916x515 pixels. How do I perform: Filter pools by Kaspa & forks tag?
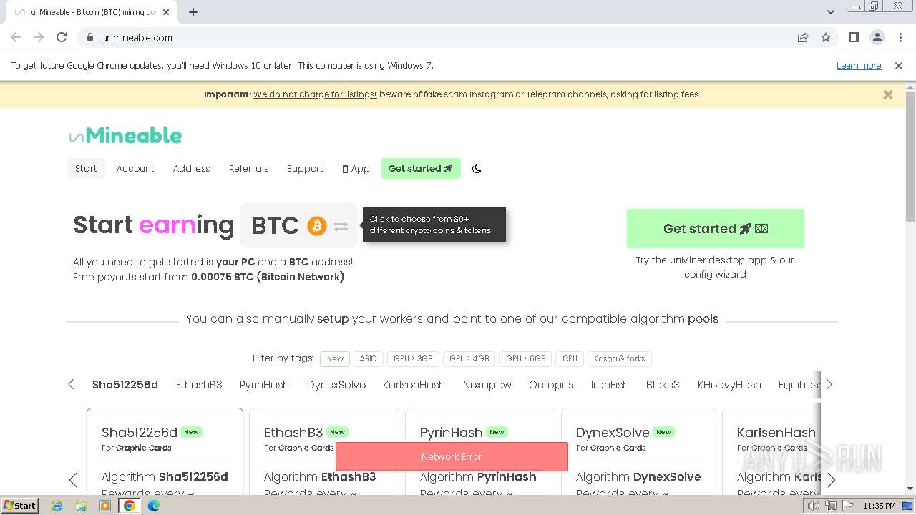(x=619, y=358)
